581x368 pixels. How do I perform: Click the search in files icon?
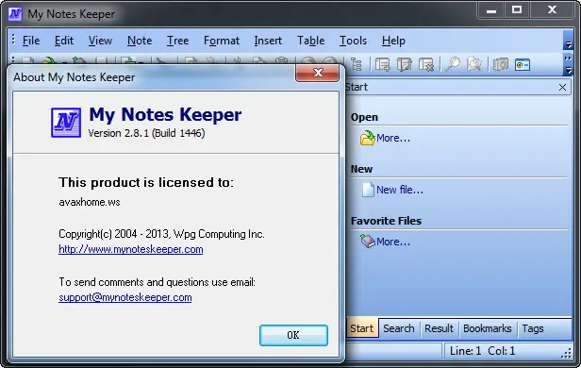[x=473, y=64]
